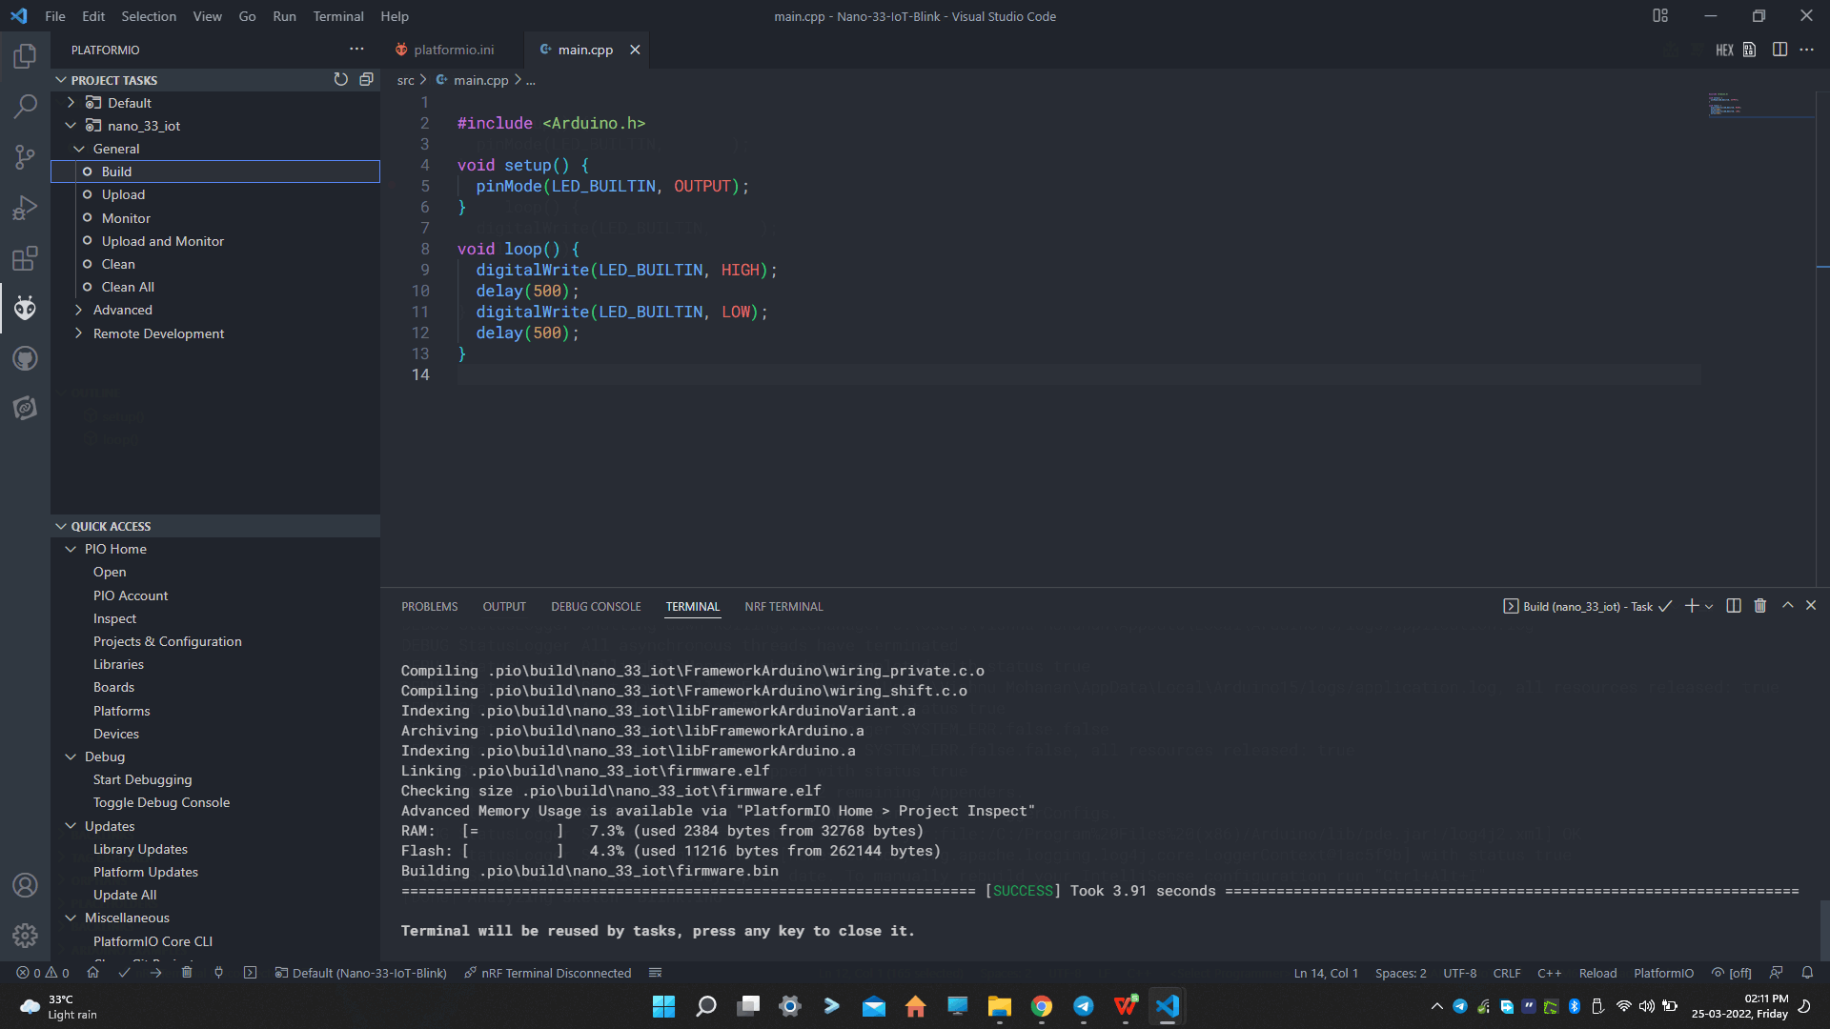
Task: Collapse the QUICK ACCESS section
Action: 61,526
